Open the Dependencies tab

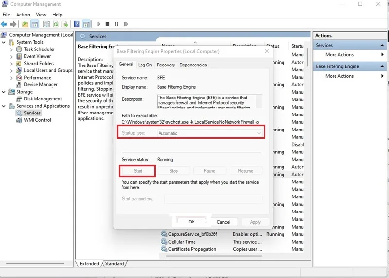coord(193,65)
